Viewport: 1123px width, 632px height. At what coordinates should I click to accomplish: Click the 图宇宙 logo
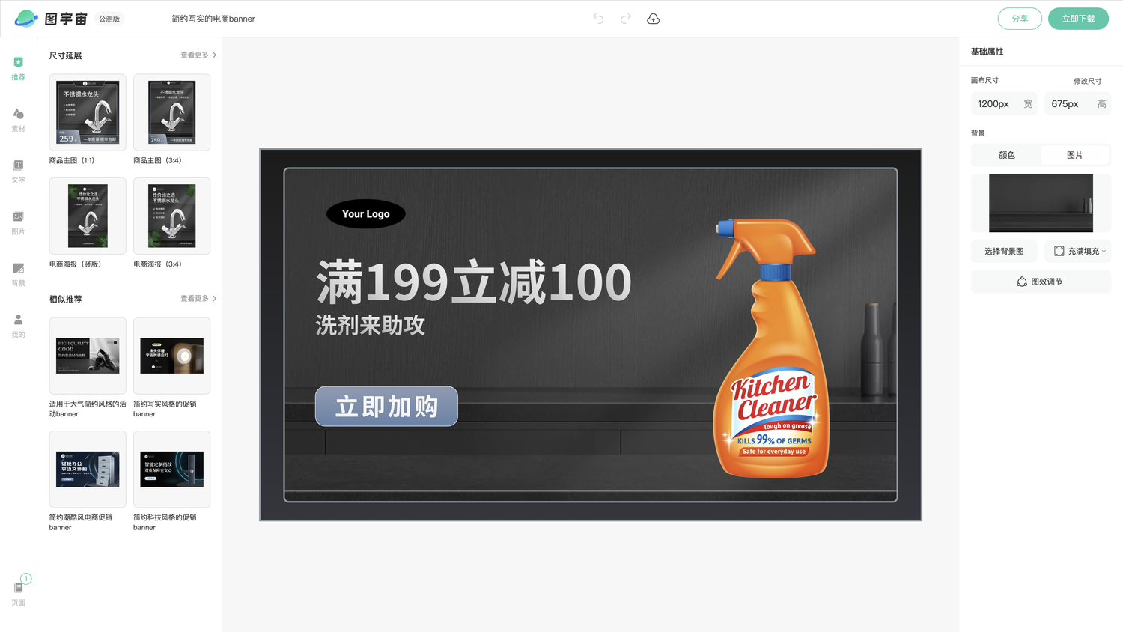[51, 19]
